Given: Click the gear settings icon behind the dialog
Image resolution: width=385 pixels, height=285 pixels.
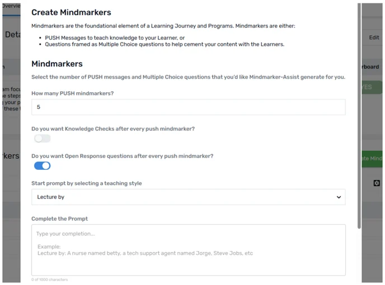Looking at the screenshot, I should tap(377, 183).
